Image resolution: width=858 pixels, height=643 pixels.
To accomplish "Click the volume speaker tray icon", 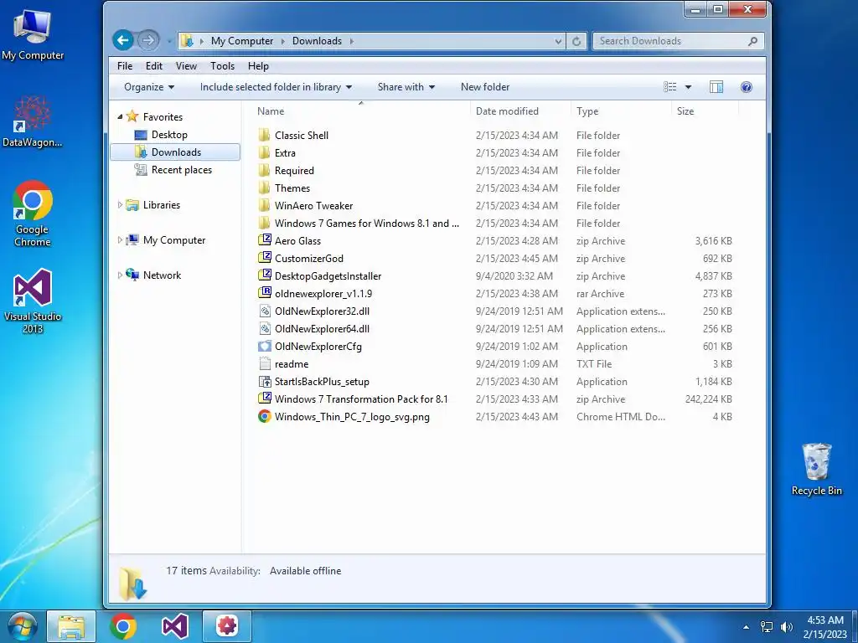I will [786, 627].
